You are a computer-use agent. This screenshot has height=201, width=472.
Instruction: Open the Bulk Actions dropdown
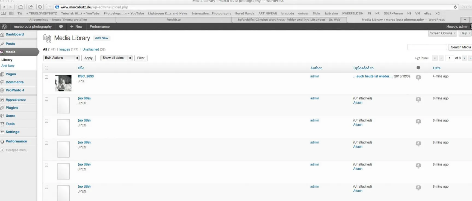pyautogui.click(x=61, y=58)
